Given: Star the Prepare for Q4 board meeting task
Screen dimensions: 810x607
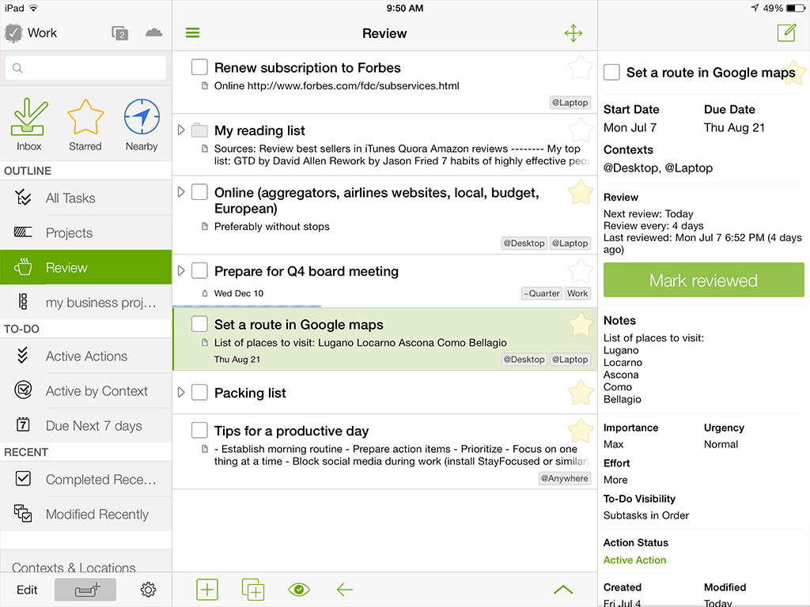Looking at the screenshot, I should coord(580,270).
